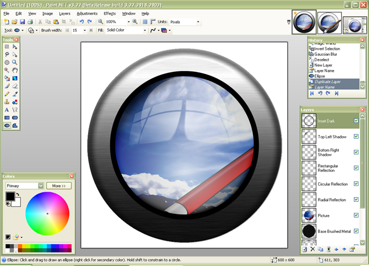Click the More >> button in Colors
The width and height of the screenshot is (369, 266).
pos(59,186)
